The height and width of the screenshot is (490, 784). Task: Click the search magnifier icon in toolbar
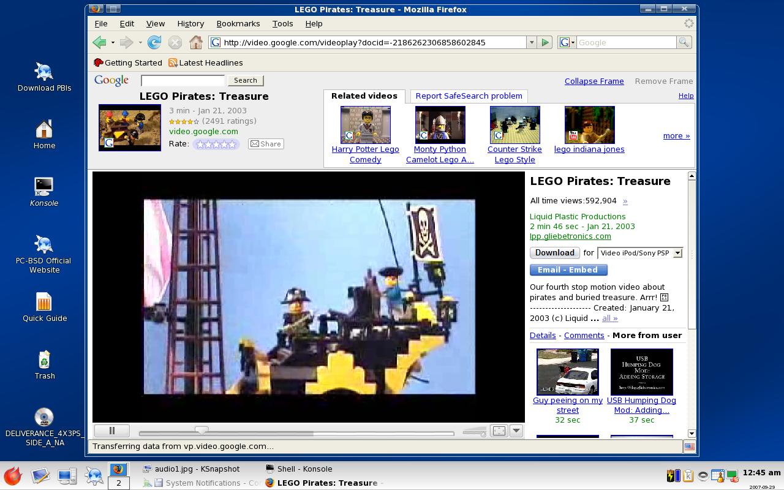[x=684, y=42]
